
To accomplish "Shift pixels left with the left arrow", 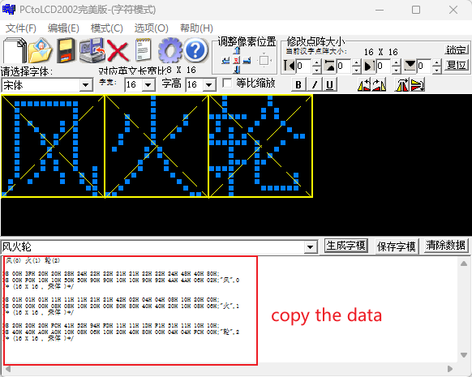I will [225, 61].
